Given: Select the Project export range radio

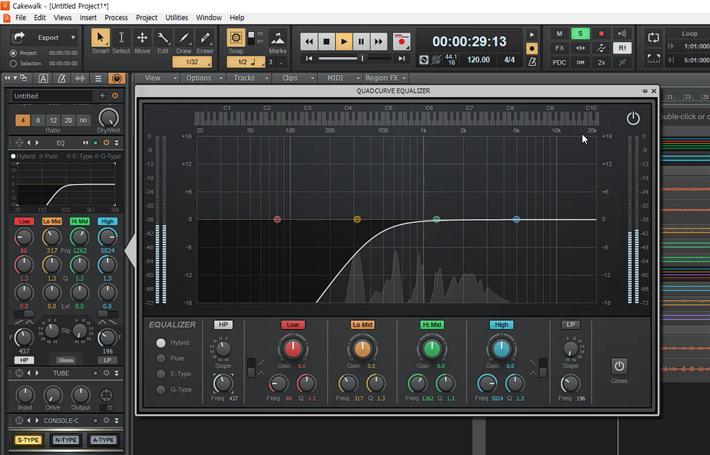Looking at the screenshot, I should click(x=14, y=53).
